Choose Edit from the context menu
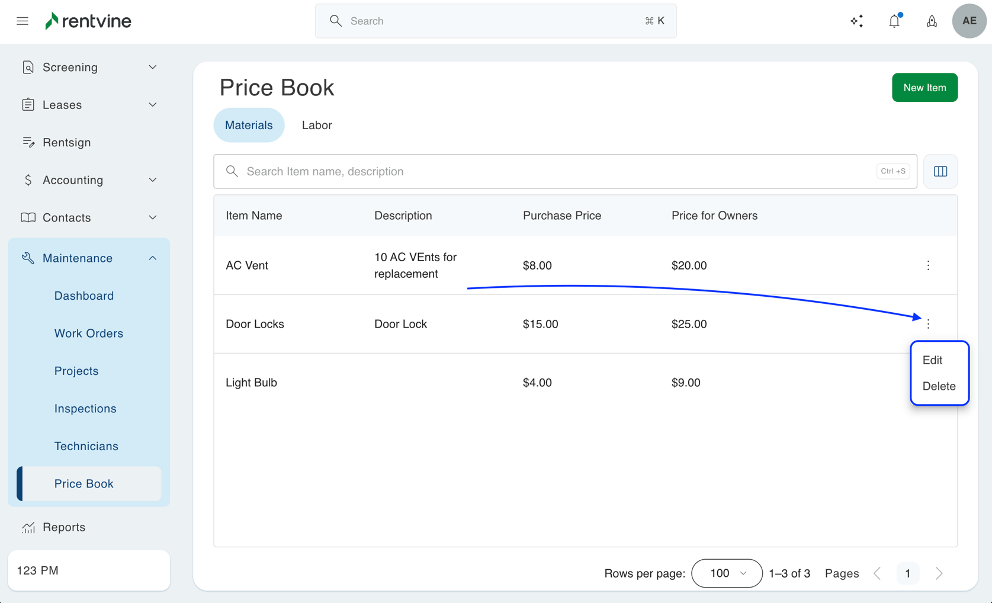This screenshot has width=992, height=603. click(932, 360)
